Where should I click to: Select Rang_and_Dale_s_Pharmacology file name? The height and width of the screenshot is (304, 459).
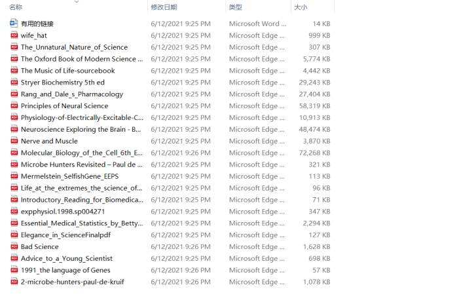(72, 94)
